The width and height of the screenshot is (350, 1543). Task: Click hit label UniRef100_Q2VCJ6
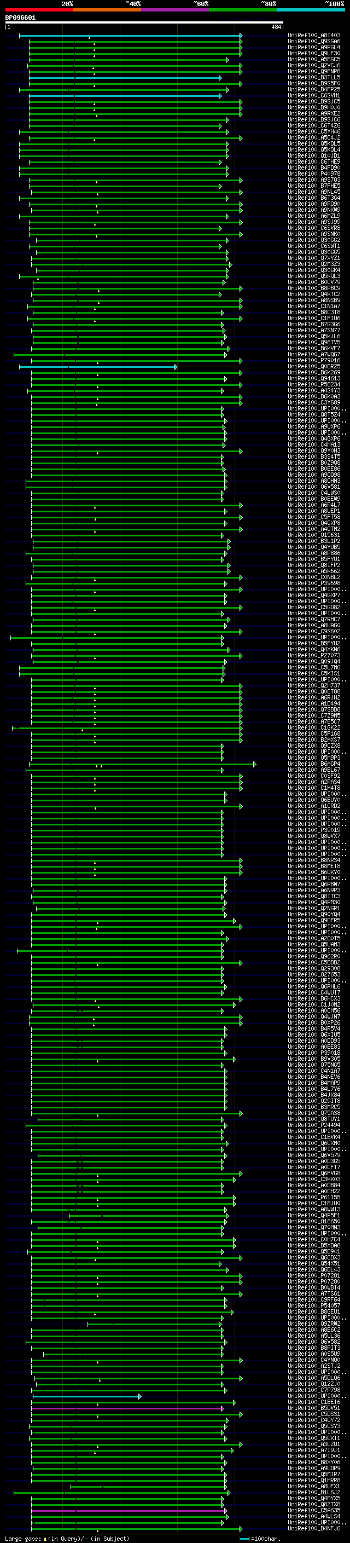314,65
